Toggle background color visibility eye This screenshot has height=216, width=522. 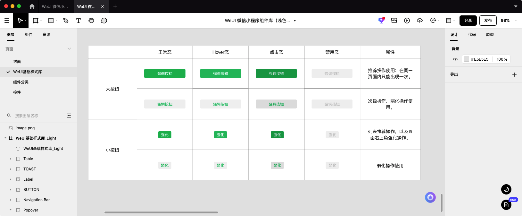(455, 59)
